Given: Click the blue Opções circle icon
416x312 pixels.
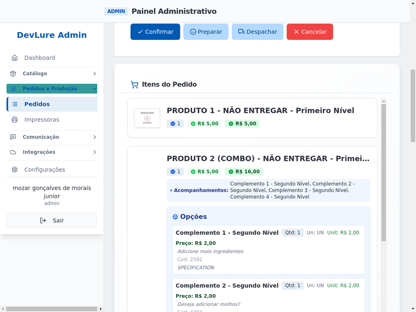Looking at the screenshot, I should point(175,217).
